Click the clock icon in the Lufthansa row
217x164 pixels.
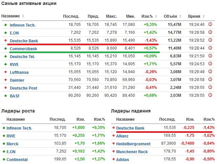(210, 72)
